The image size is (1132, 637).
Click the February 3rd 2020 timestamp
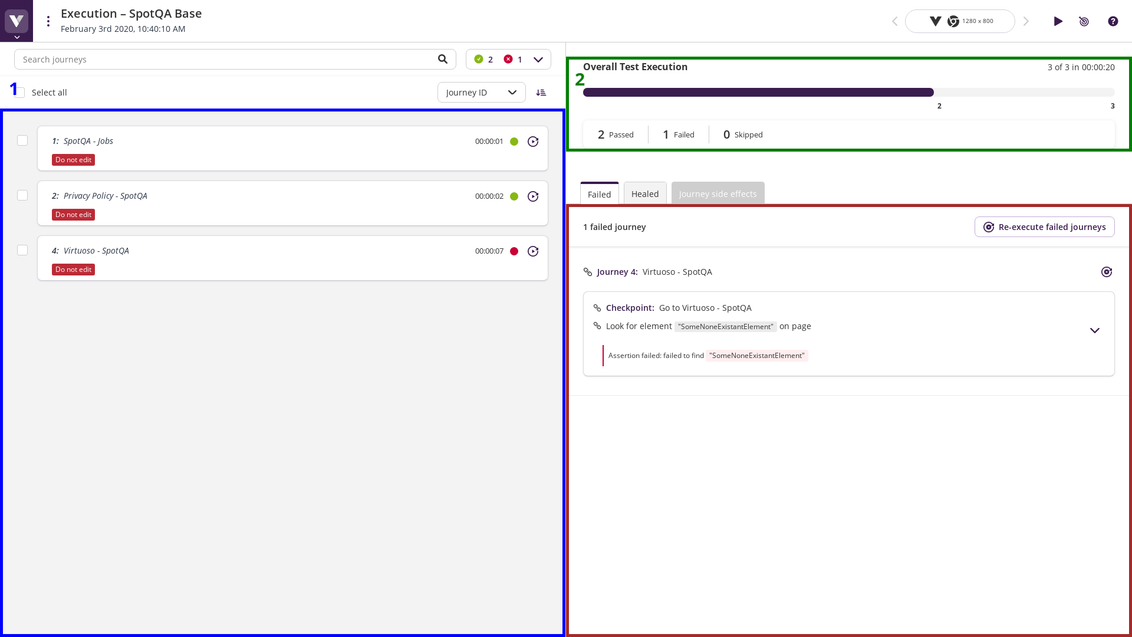[123, 29]
